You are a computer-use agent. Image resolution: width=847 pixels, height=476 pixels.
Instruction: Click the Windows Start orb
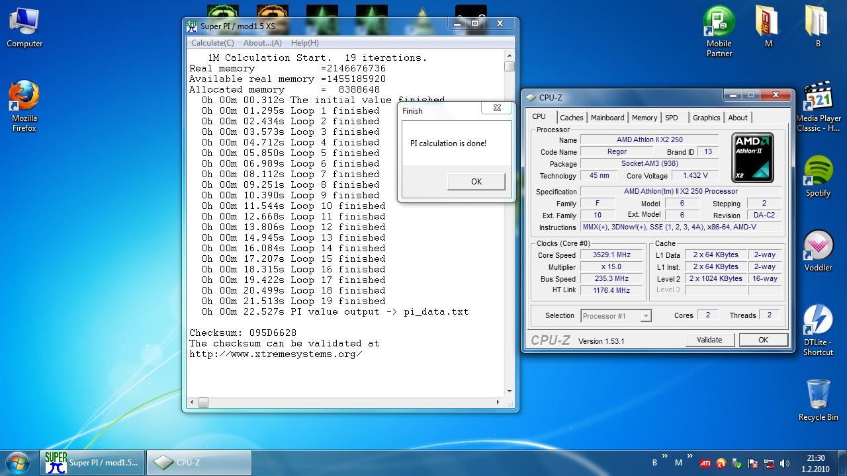point(18,462)
